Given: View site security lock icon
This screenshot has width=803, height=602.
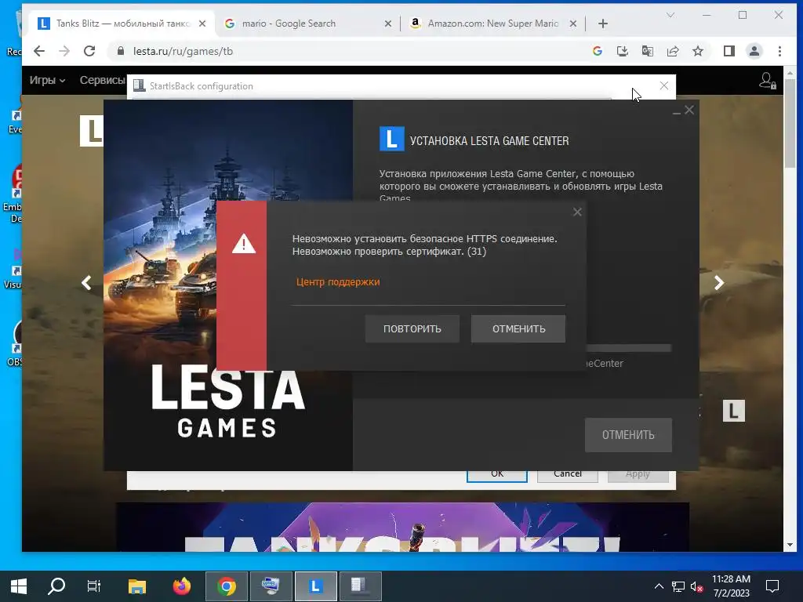Looking at the screenshot, I should tap(121, 51).
